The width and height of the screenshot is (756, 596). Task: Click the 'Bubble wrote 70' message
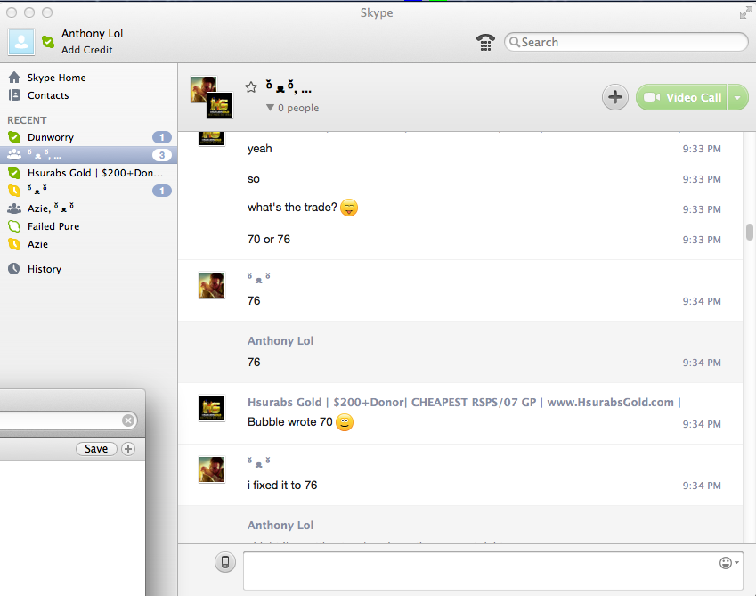pyautogui.click(x=289, y=422)
